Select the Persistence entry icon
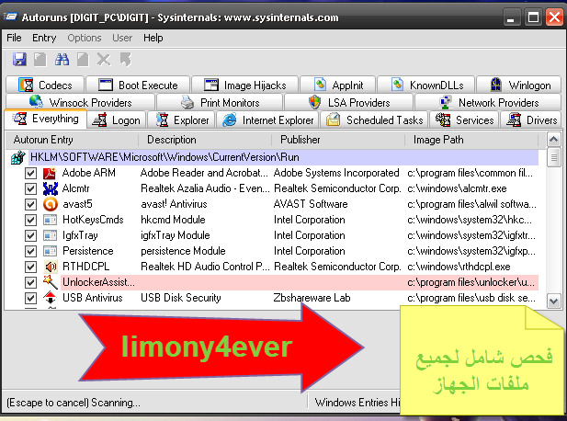This screenshot has height=421, width=567. tap(51, 251)
